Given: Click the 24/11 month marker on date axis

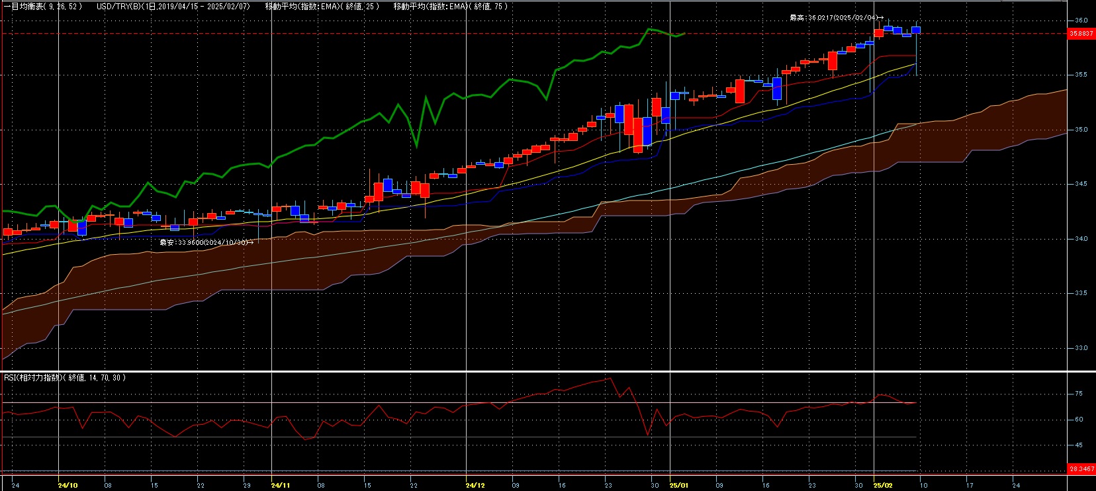Looking at the screenshot, I should coord(281,485).
